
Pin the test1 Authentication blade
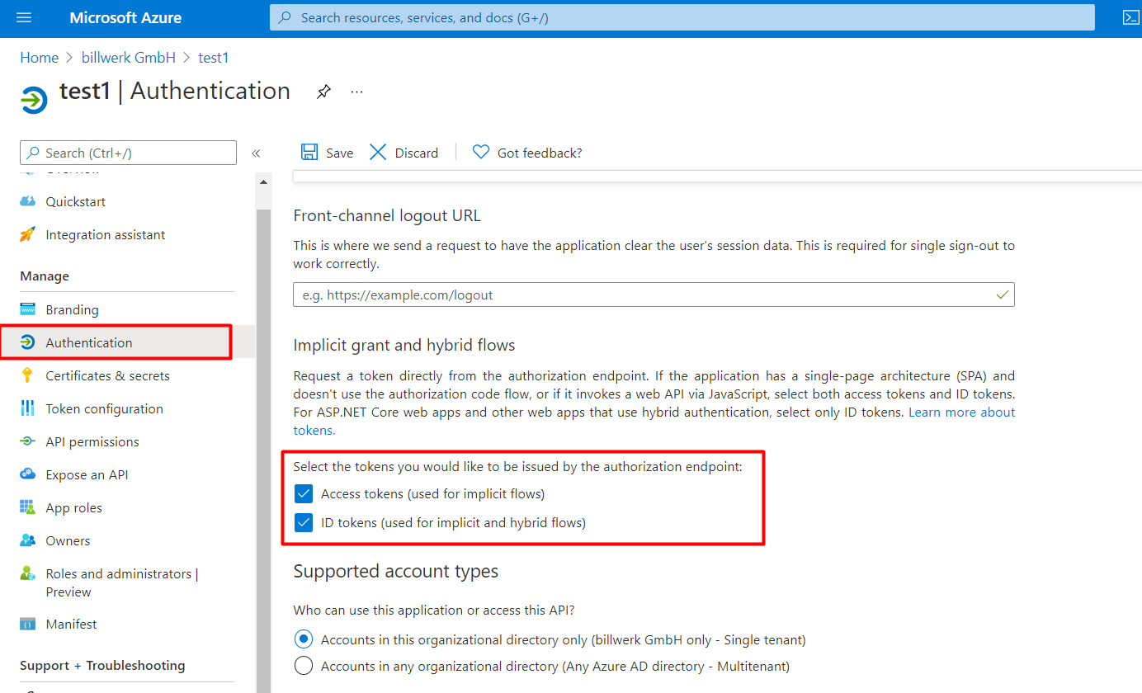(x=323, y=92)
